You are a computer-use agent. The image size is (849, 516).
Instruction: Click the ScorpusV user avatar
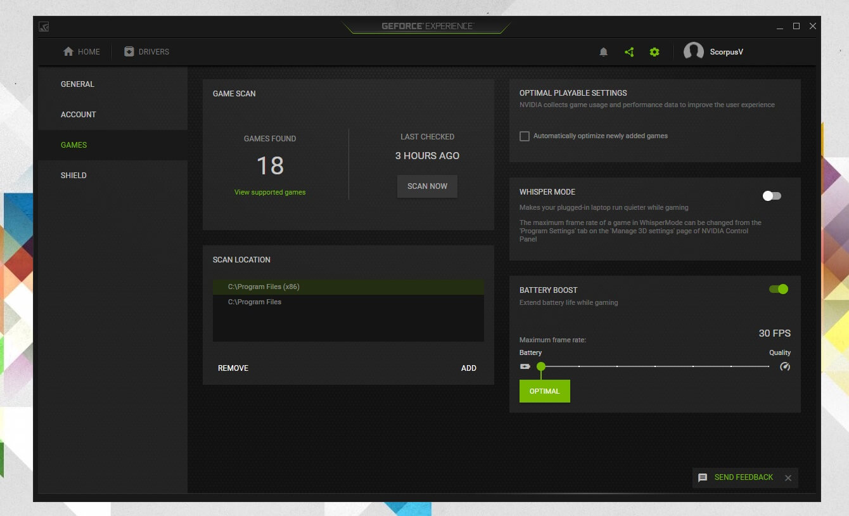pyautogui.click(x=694, y=52)
